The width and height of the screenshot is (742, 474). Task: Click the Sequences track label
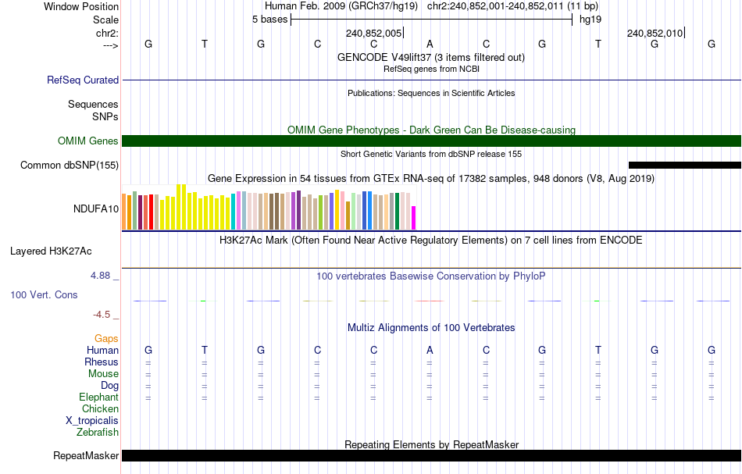tap(93, 104)
